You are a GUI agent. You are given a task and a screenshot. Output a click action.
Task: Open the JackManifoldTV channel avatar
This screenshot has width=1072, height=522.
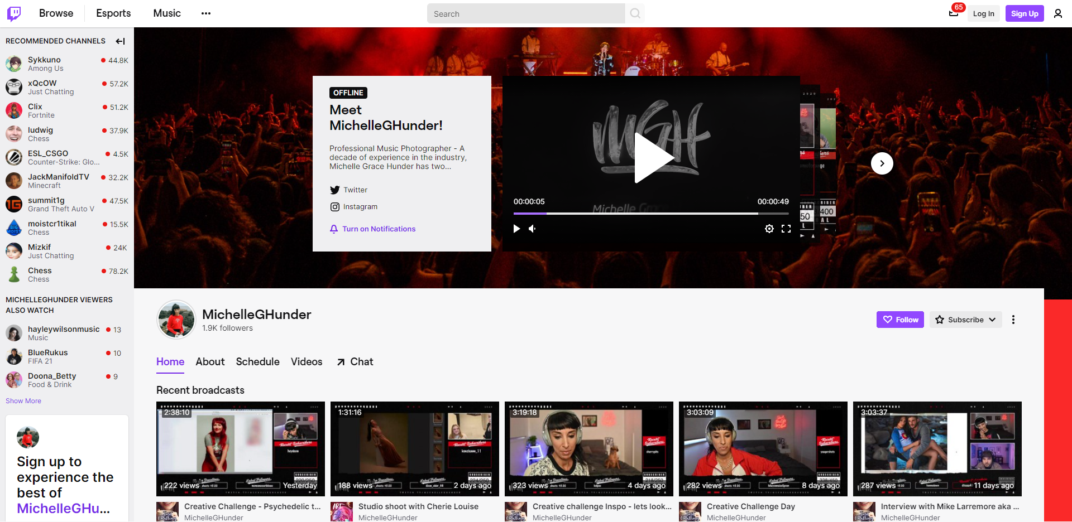point(14,181)
